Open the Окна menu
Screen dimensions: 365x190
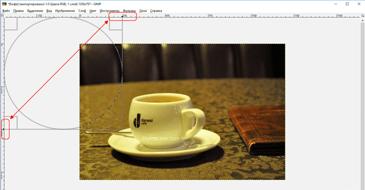coord(143,11)
